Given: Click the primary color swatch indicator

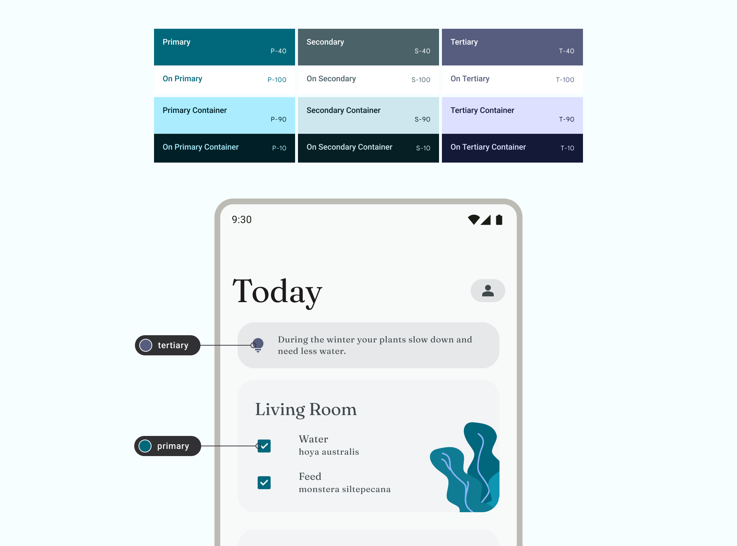Looking at the screenshot, I should (145, 446).
